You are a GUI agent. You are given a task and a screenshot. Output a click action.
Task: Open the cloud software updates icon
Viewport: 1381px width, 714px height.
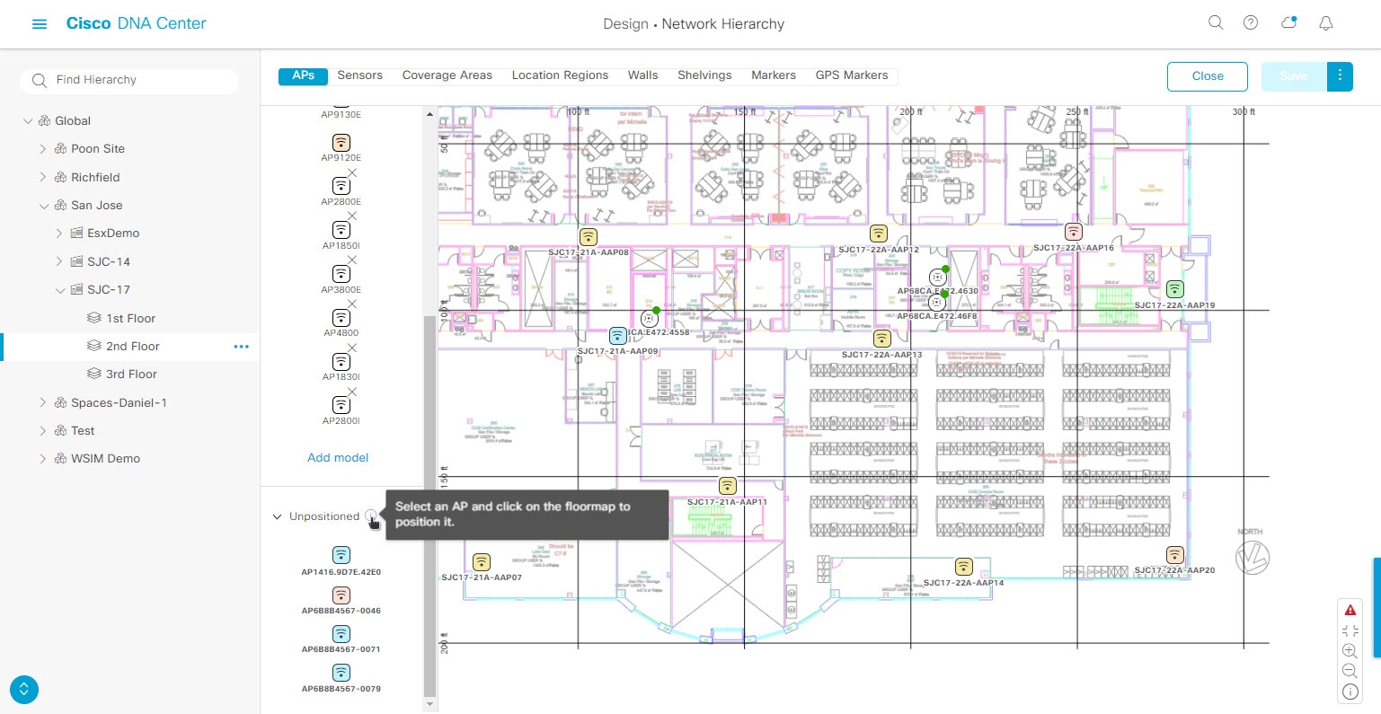(x=1289, y=23)
